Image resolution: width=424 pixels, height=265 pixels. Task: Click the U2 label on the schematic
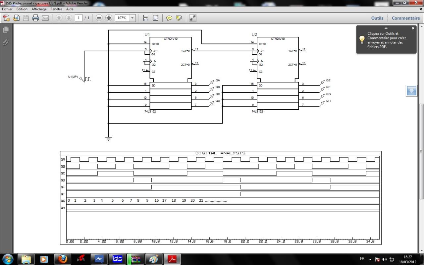point(254,34)
